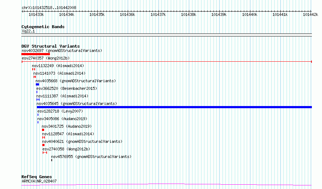Image resolution: width=322 pixels, height=189 pixels.
Task: Select the blue nsv4035668 variant block
Action: coord(37,84)
